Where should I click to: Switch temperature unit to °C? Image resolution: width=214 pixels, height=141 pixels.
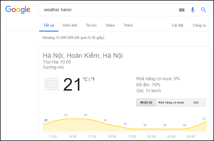tap(85, 79)
